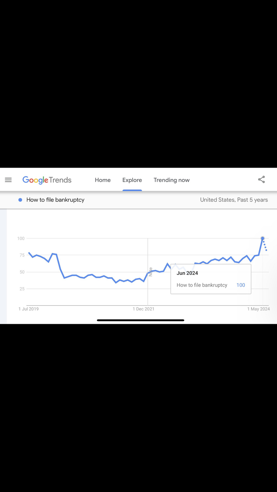Select the Explore tab

tap(132, 180)
